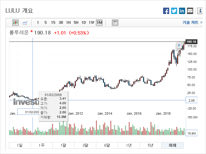
Task: Select 1M interval
Action: coord(99,23)
